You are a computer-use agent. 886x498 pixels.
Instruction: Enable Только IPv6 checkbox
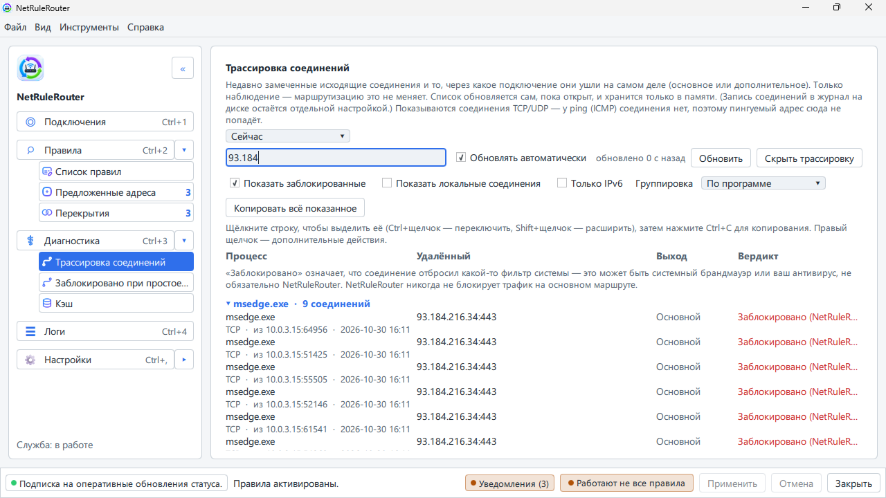pos(562,183)
